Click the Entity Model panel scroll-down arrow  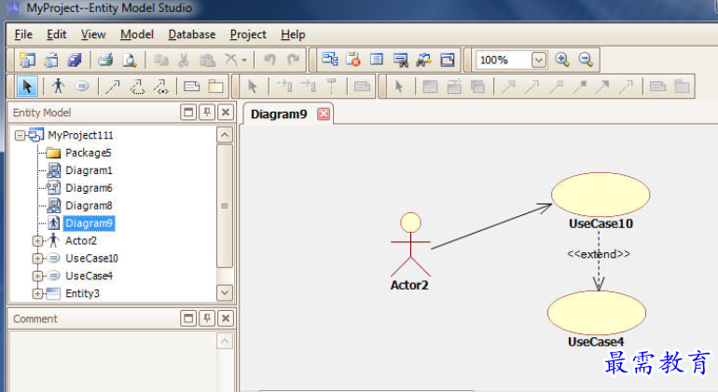[225, 292]
